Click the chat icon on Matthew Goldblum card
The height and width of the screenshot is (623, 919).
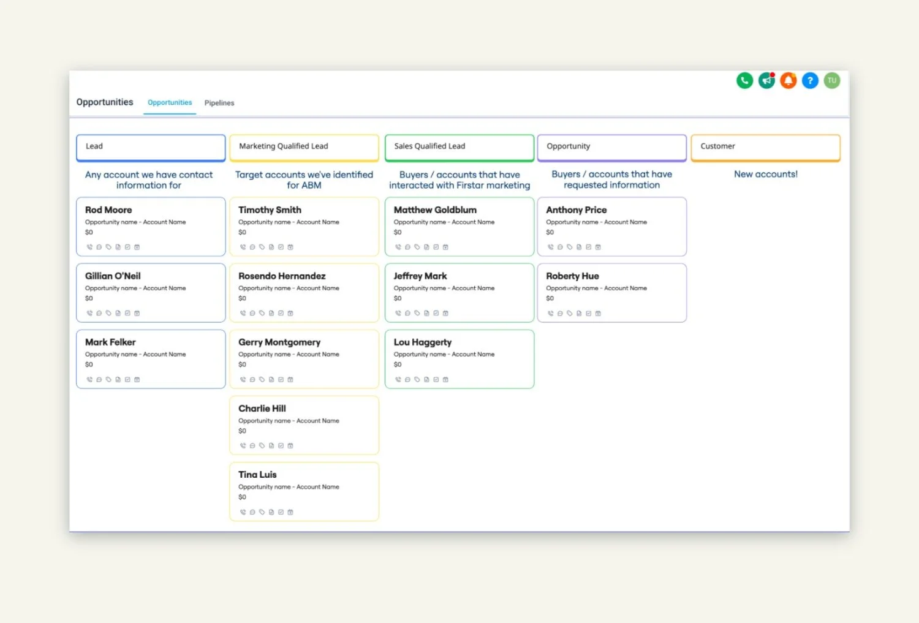(x=407, y=247)
